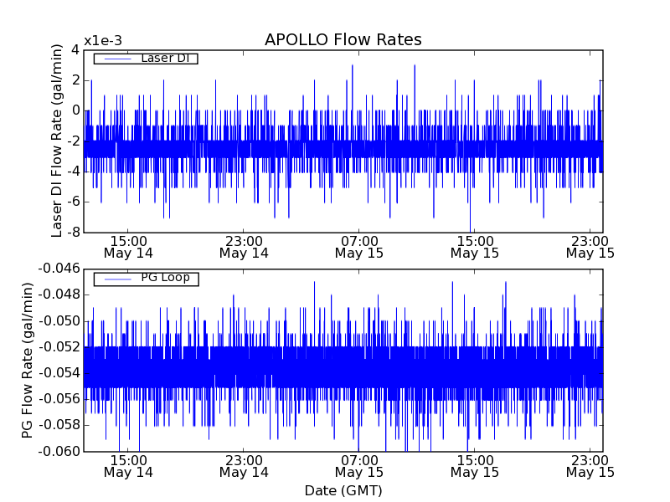Click the PG Flow Rate y-axis label
The height and width of the screenshot is (502, 670).
point(28,360)
